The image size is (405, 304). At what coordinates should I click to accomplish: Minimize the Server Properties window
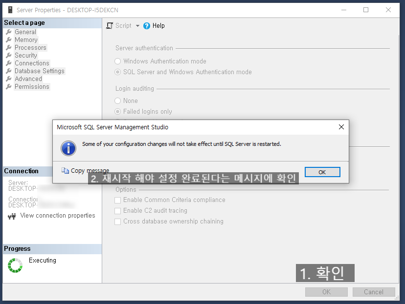click(x=344, y=10)
